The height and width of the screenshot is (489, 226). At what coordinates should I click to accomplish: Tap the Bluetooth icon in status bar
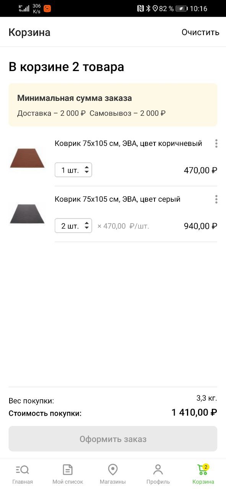(148, 8)
